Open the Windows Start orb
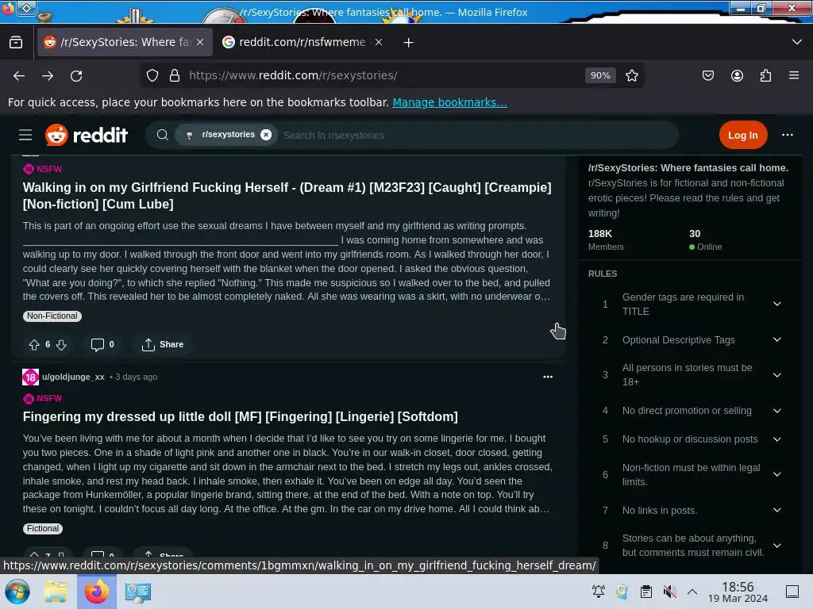Screen dimensions: 813x609 click(x=17, y=592)
